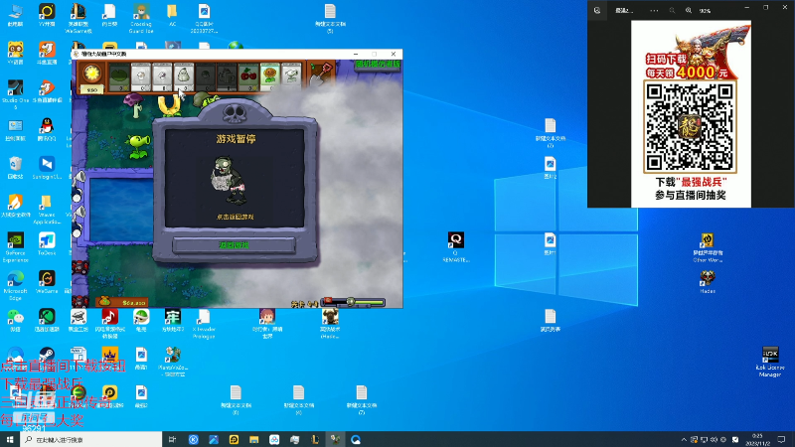Screen dimensions: 795x447
Task: Open the Tencent QQ penguin desktop icon
Action: pyautogui.click(x=47, y=130)
